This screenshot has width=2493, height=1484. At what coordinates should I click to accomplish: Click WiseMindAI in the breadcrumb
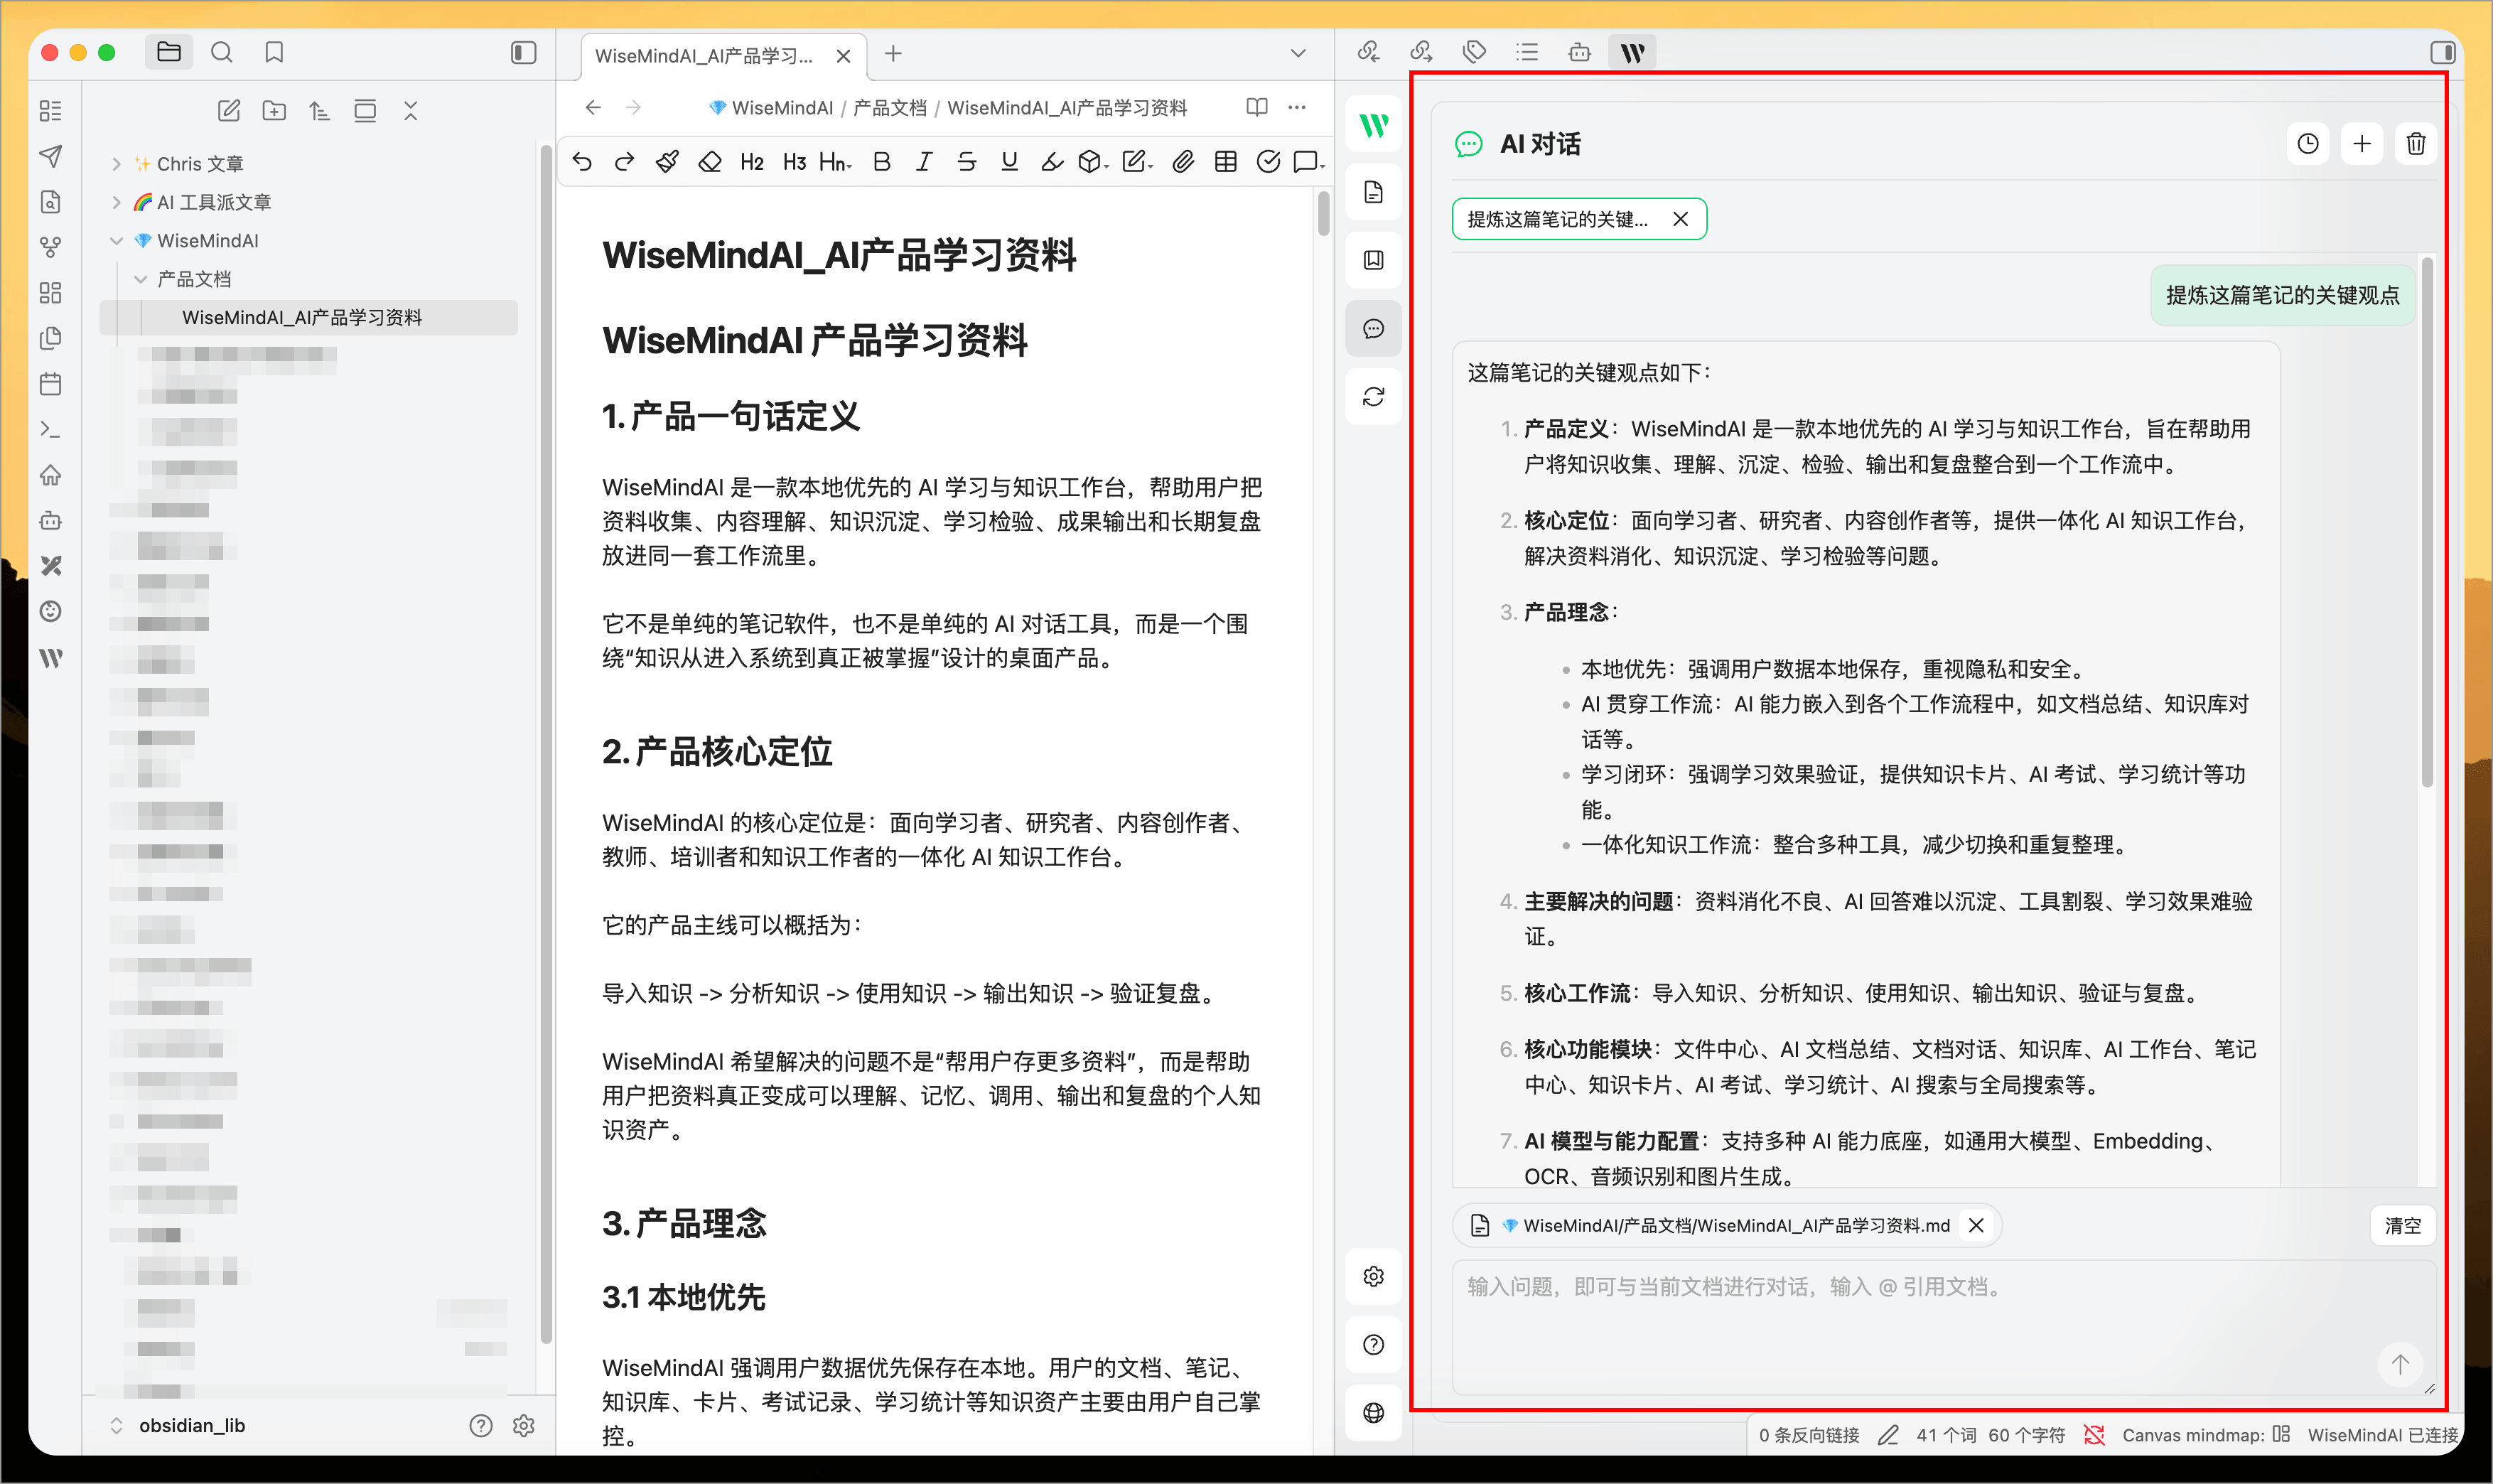click(782, 108)
